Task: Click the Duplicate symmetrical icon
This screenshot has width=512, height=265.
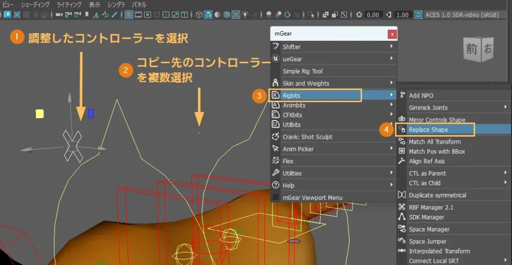Action: (x=401, y=195)
